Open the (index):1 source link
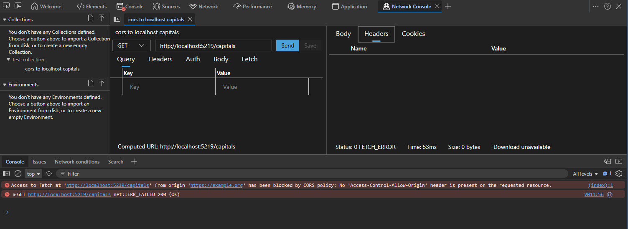The width and height of the screenshot is (628, 229). (600, 185)
